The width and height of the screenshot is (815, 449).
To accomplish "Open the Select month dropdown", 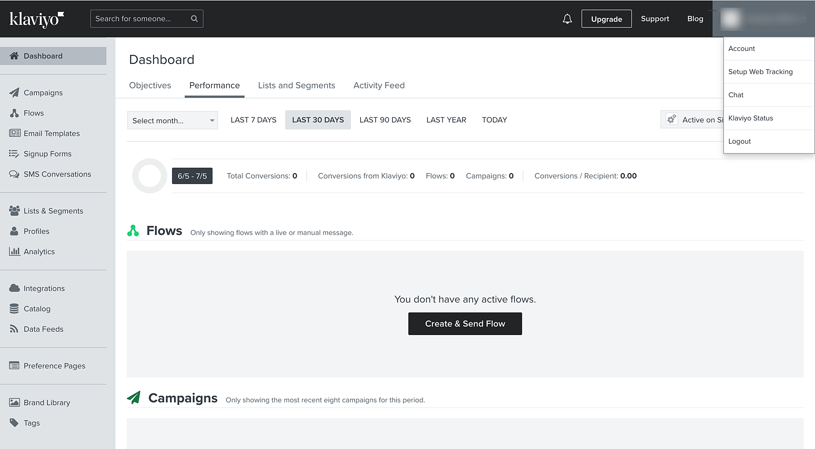I will (172, 120).
